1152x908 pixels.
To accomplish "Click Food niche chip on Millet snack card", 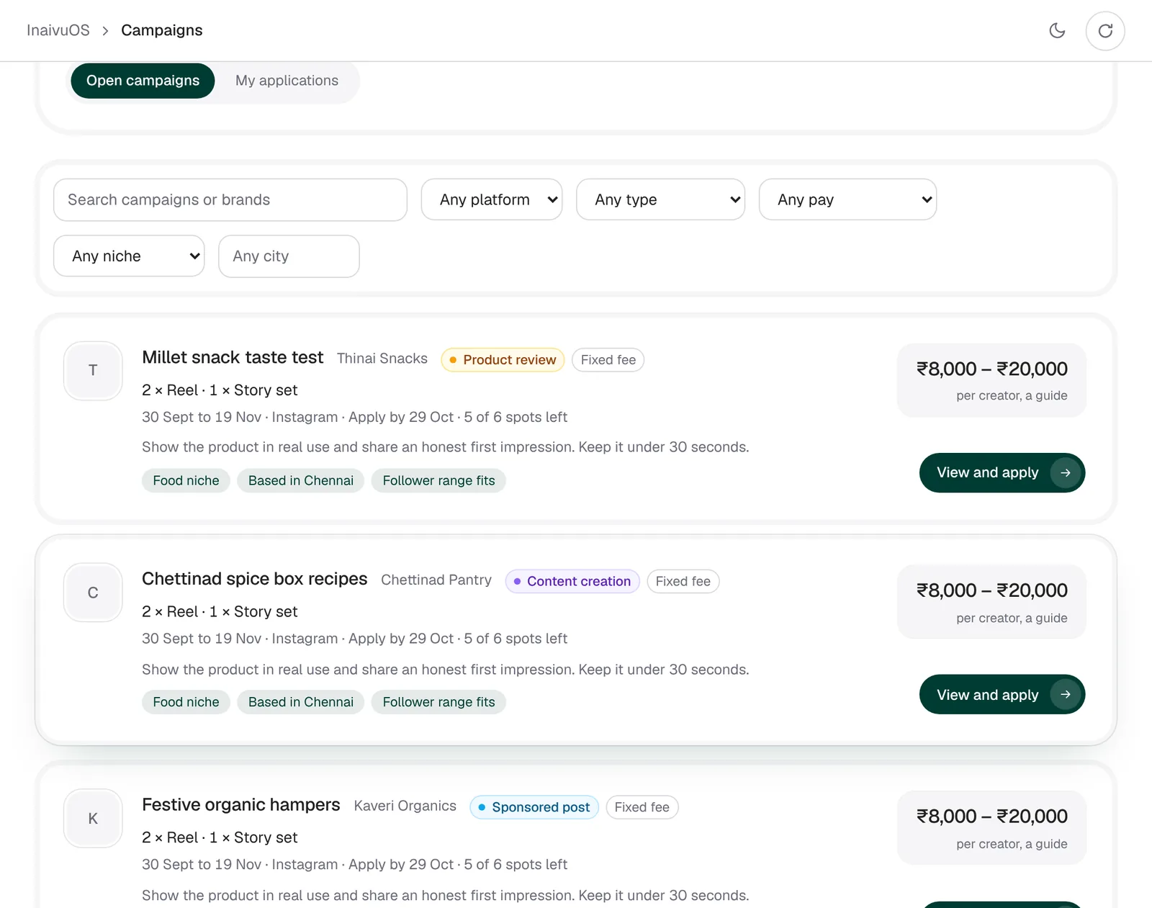I will pos(186,480).
